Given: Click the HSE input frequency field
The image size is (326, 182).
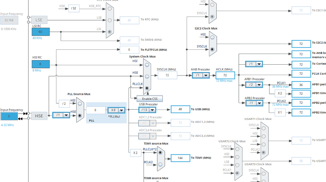Looking at the screenshot, I should point(9,116).
